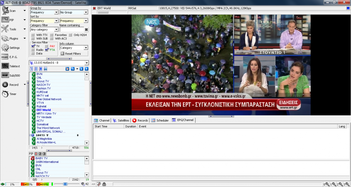351x187 pixels.
Task: Click the remote control icon in status bar
Action: point(99,184)
